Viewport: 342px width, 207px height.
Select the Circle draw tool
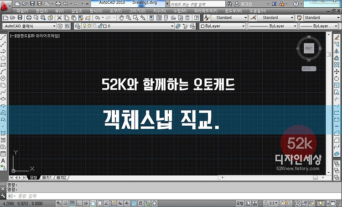(x=3, y=78)
